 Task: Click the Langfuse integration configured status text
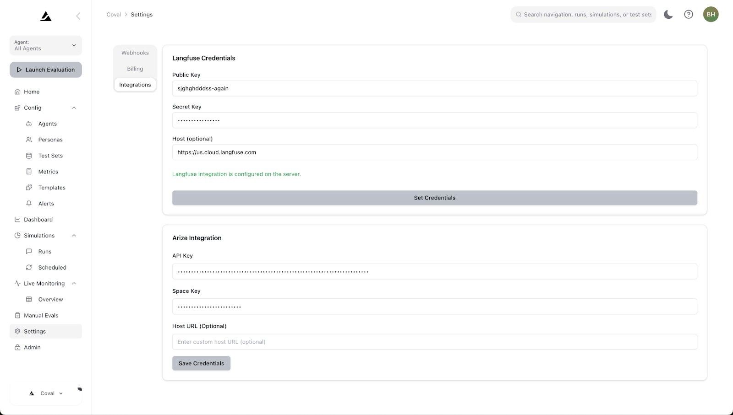tap(236, 174)
